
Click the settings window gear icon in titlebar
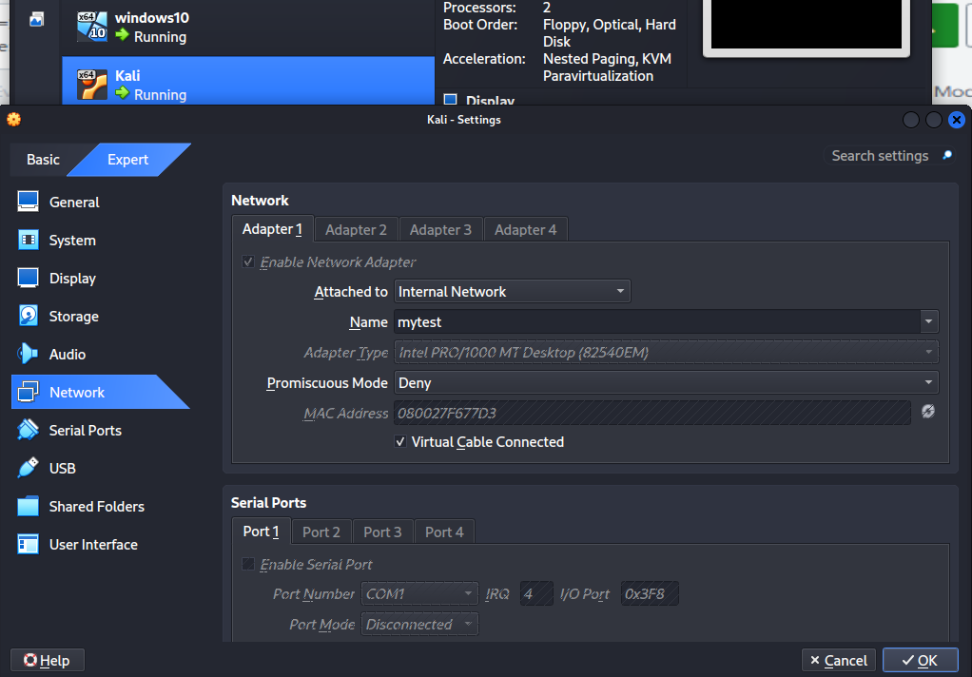point(13,119)
